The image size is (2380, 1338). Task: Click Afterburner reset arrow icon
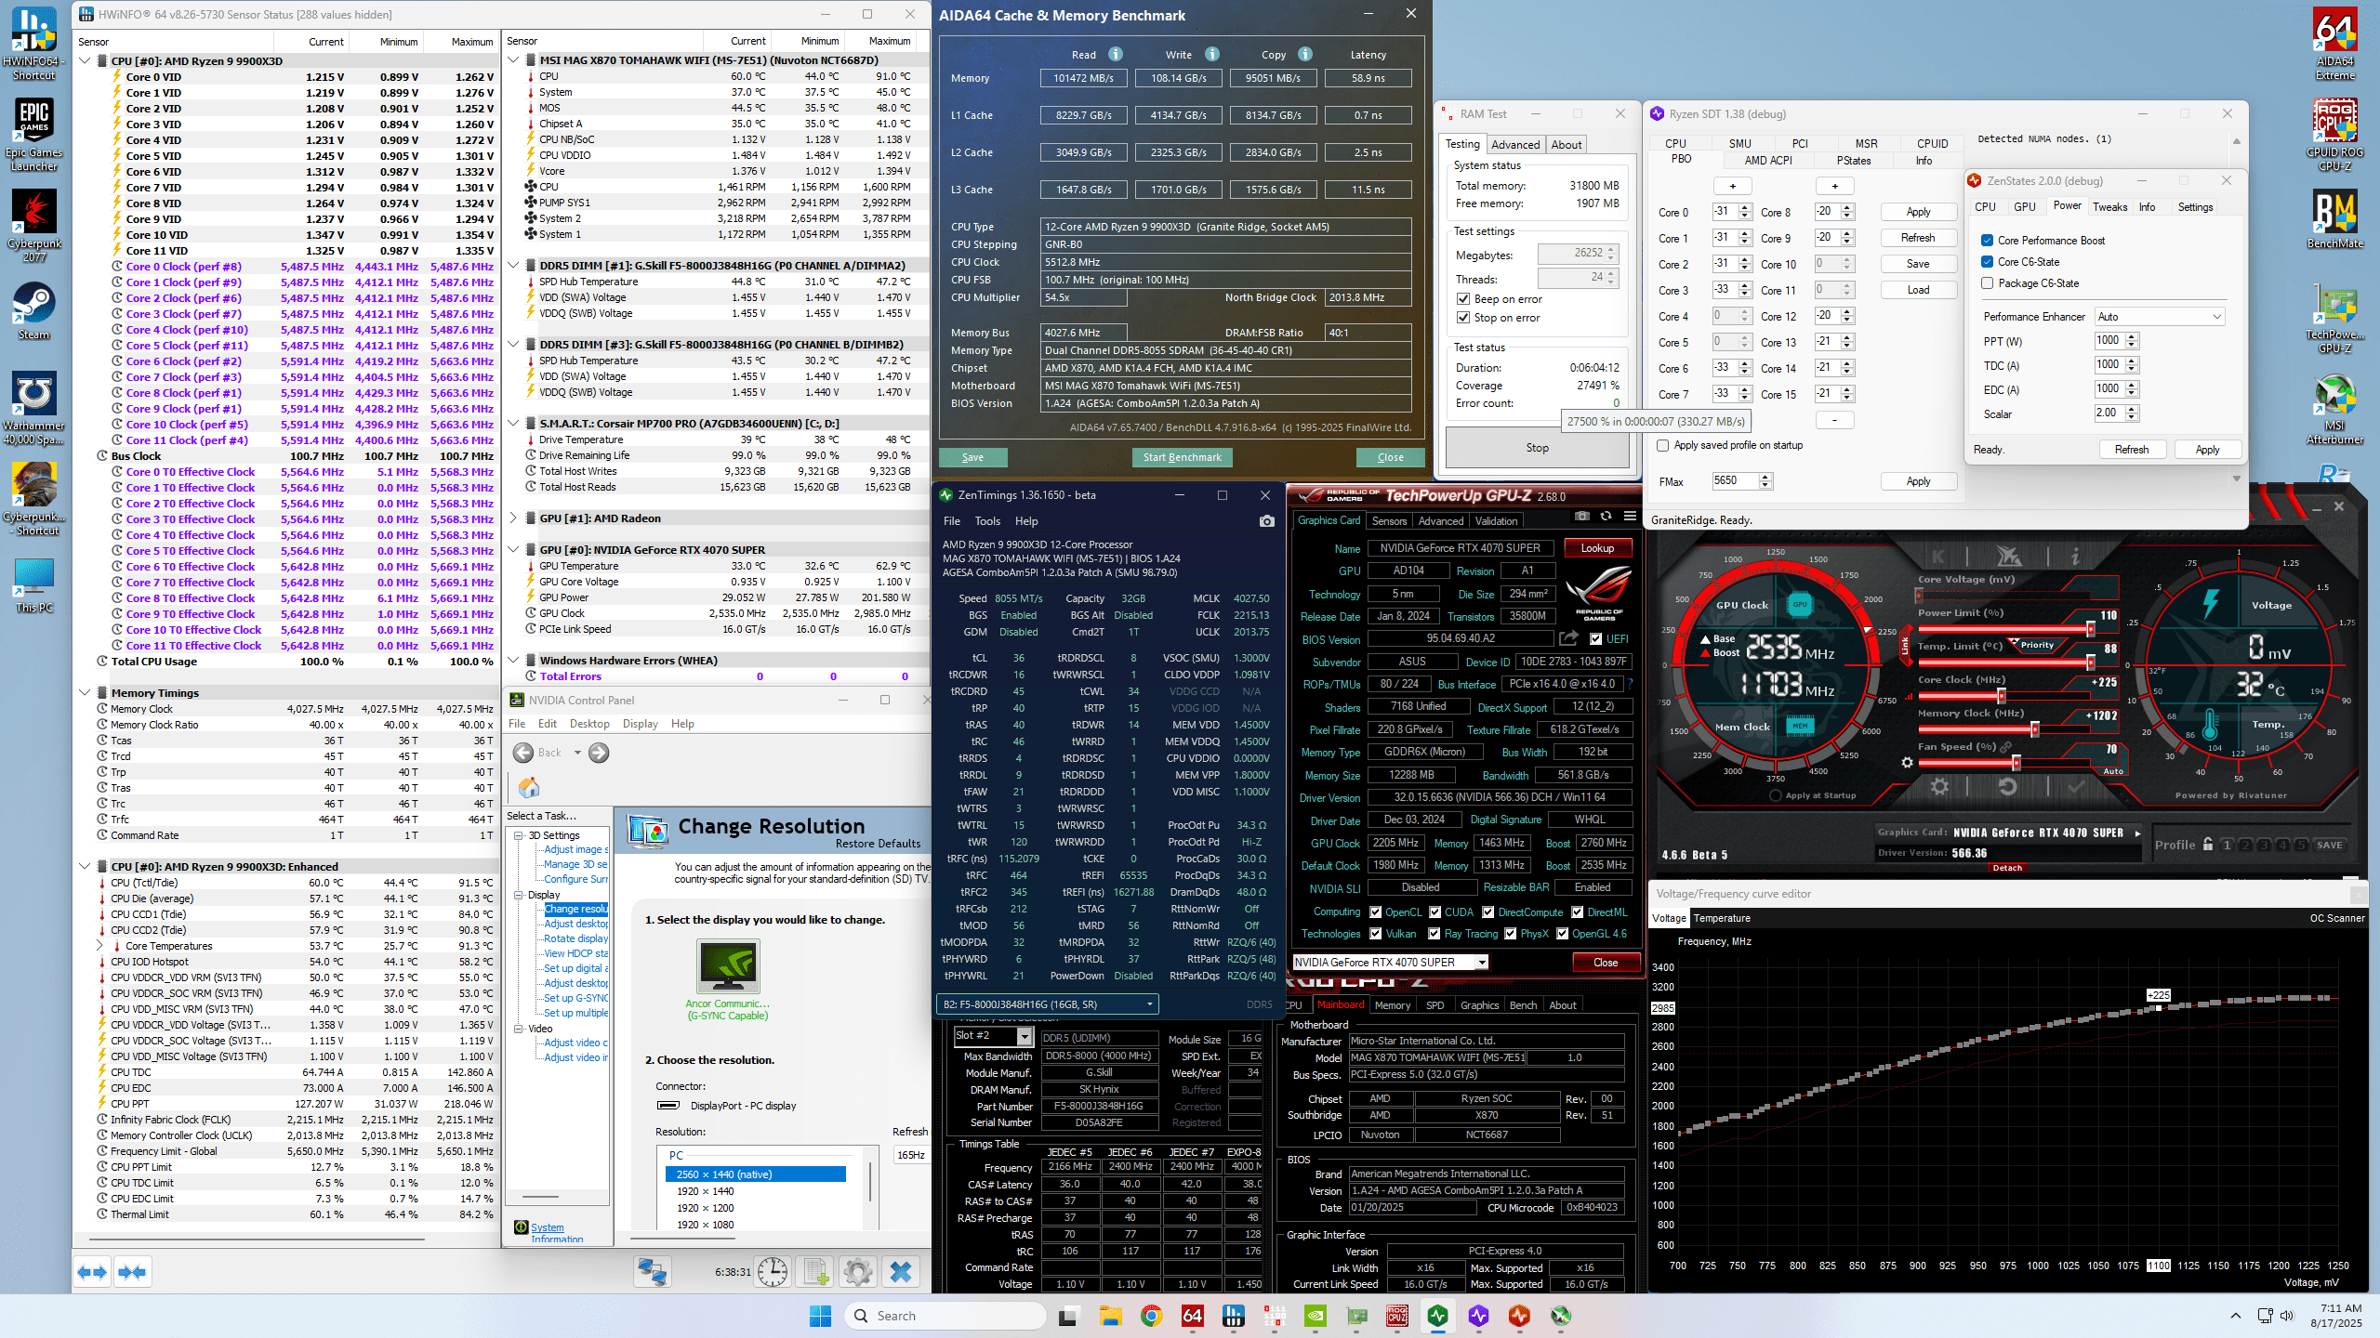tap(2007, 787)
